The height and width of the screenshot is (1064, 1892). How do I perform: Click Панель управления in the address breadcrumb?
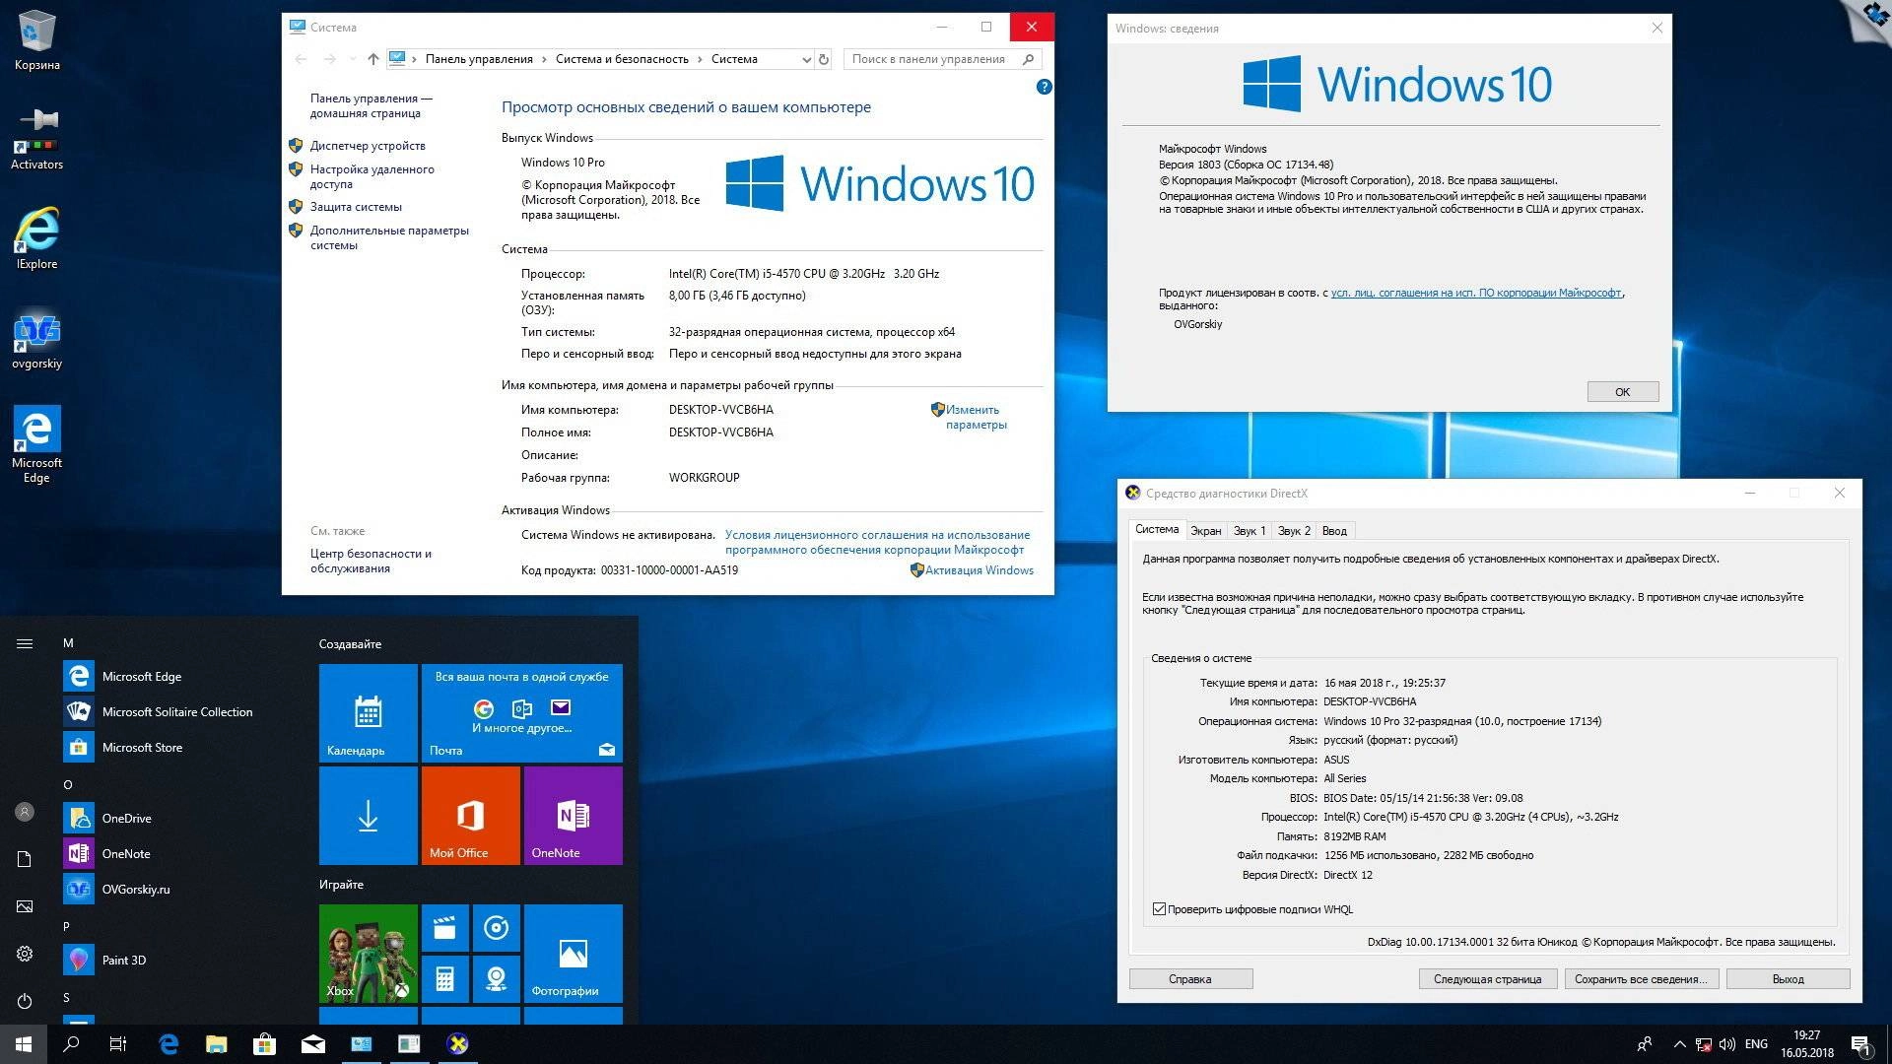pyautogui.click(x=479, y=59)
